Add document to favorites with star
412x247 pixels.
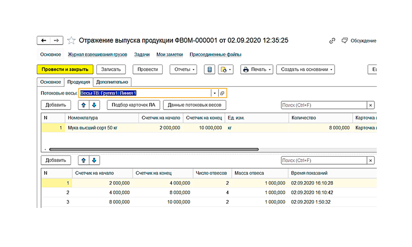(x=71, y=40)
